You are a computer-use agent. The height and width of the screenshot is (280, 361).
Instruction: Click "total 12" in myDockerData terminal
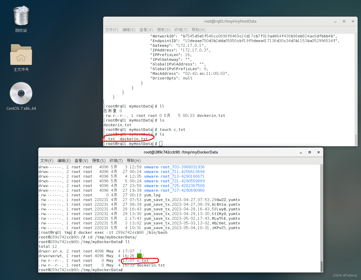coord(48,246)
